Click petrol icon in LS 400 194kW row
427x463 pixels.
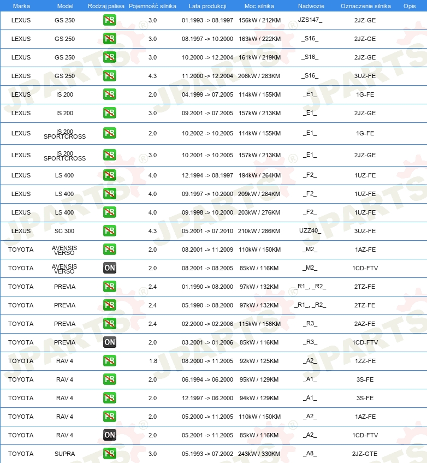pos(110,175)
